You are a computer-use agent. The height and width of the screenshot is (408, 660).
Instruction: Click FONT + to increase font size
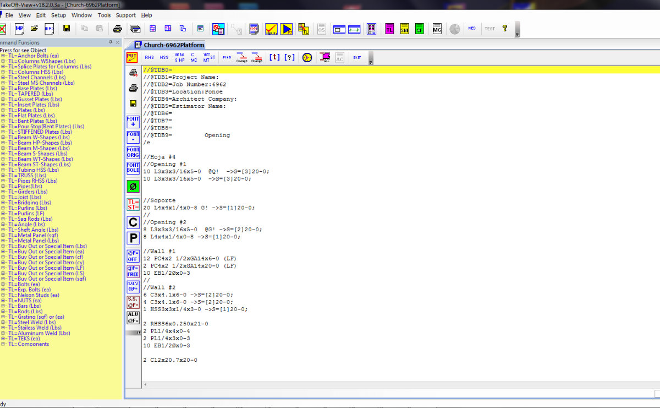(133, 122)
